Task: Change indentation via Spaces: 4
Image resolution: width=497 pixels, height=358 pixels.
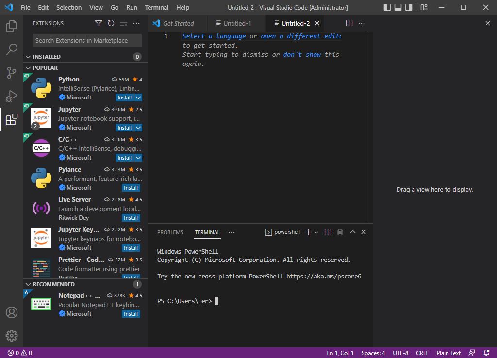Action: click(373, 353)
